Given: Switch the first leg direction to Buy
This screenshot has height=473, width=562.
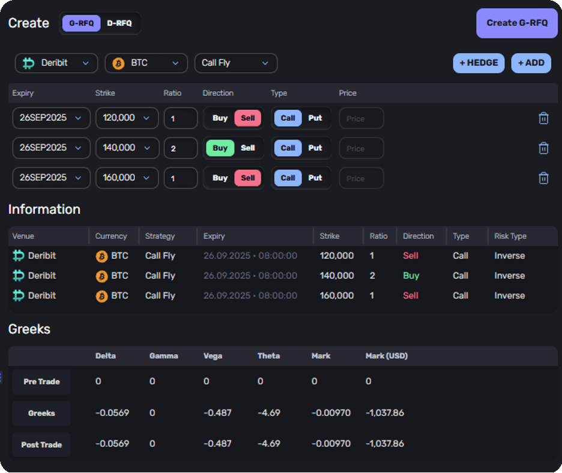Looking at the screenshot, I should pos(220,118).
